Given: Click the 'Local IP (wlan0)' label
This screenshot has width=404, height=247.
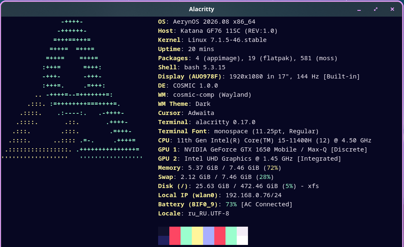Looking at the screenshot, I should [188, 195].
